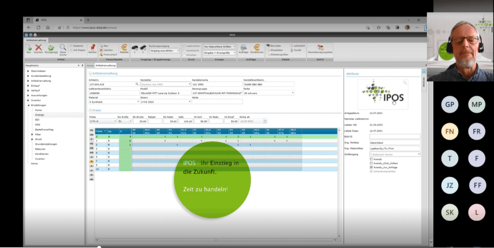Click the FB side button beside grid
Viewport: 494px width, 248px height.
[91, 130]
